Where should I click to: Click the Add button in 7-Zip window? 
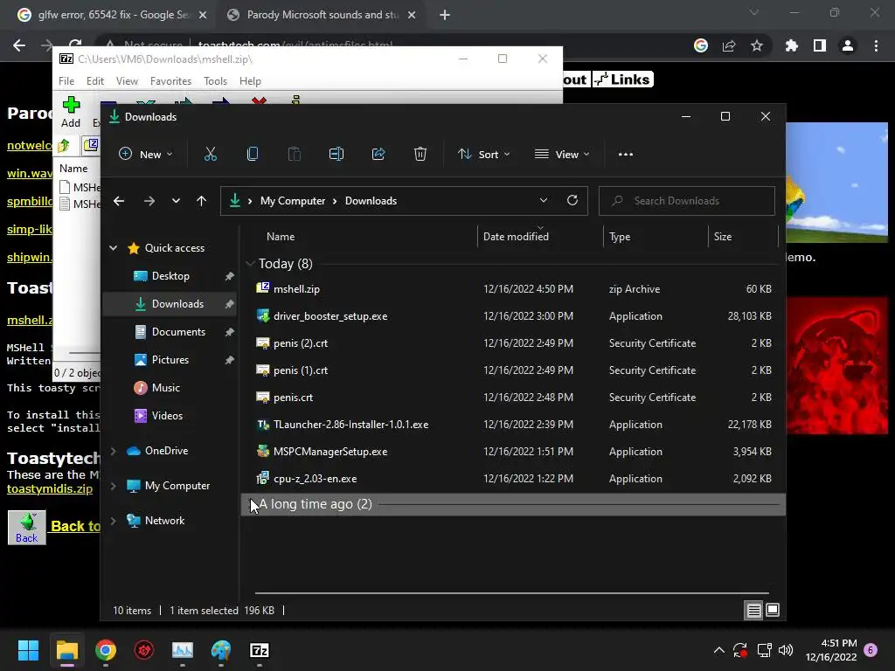71,113
